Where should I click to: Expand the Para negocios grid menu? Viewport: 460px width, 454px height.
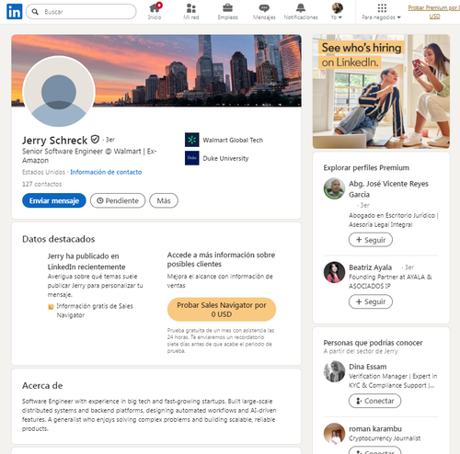pyautogui.click(x=382, y=12)
